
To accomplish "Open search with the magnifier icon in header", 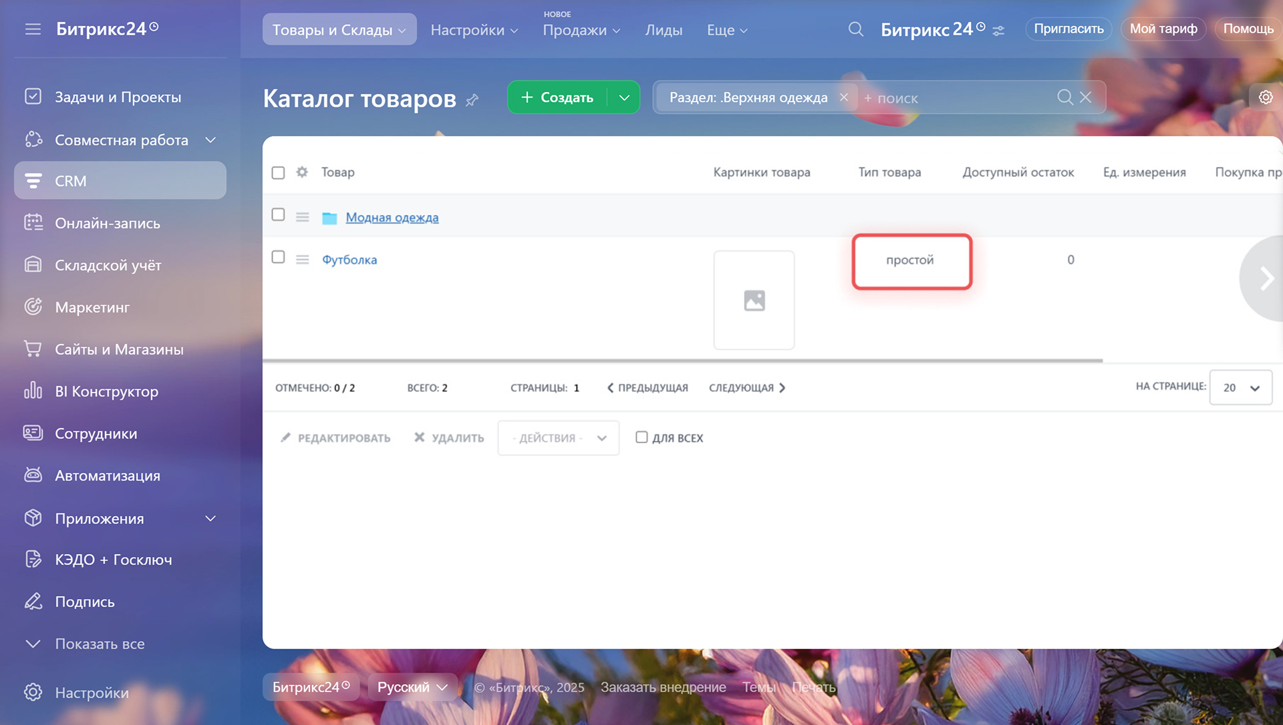I will [x=855, y=29].
